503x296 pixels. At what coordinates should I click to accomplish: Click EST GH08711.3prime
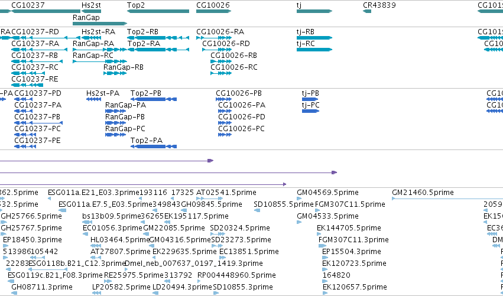pyautogui.click(x=42, y=287)
